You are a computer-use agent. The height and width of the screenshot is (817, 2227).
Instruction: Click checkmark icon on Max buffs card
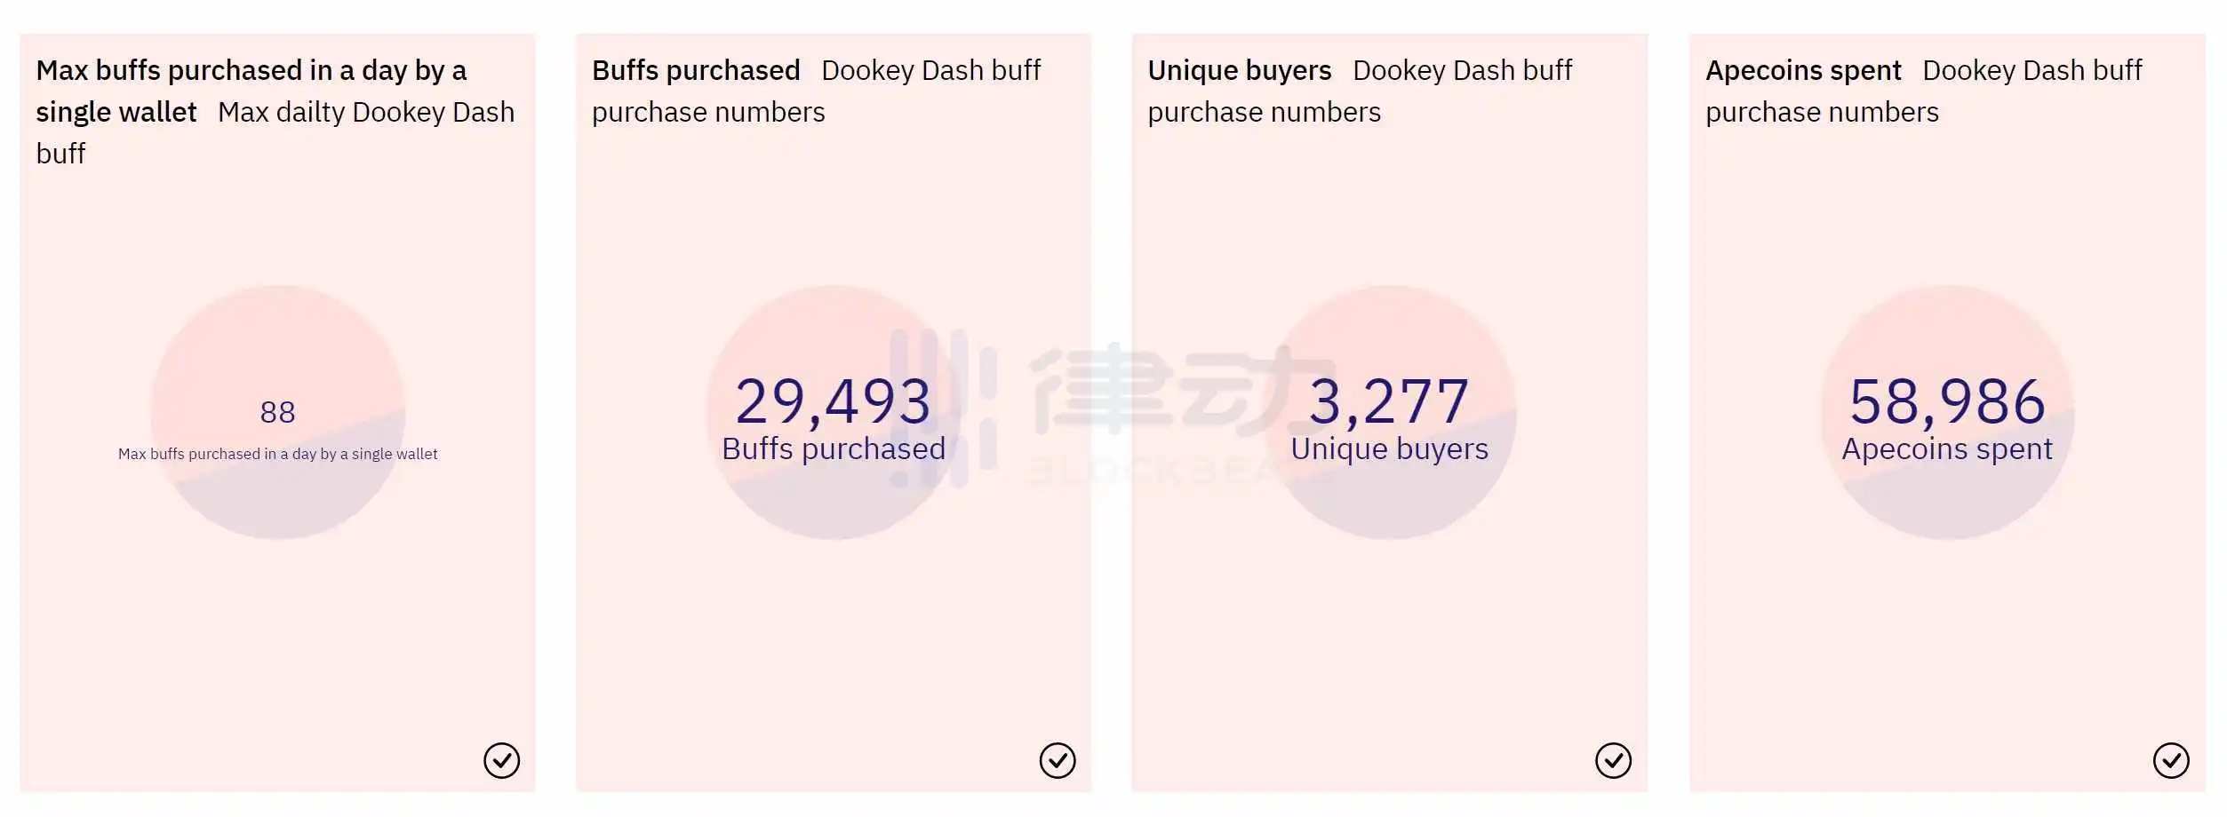[501, 761]
